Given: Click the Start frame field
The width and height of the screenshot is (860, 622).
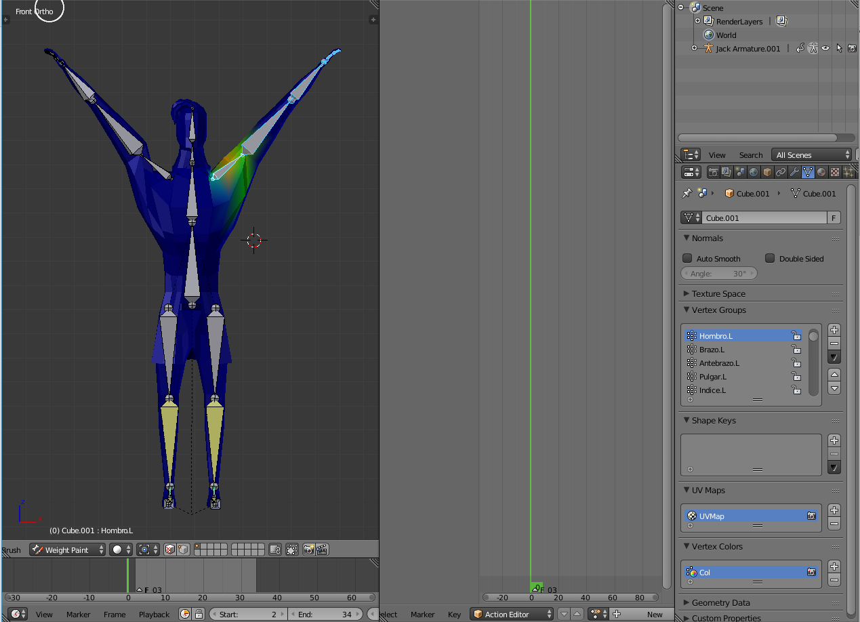Looking at the screenshot, I should pos(247,615).
